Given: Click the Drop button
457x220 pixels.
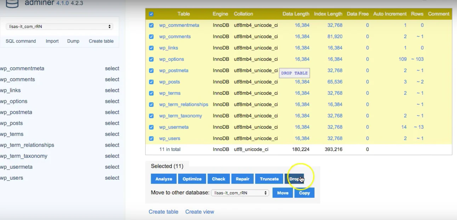Looking at the screenshot, I should pos(295,179).
